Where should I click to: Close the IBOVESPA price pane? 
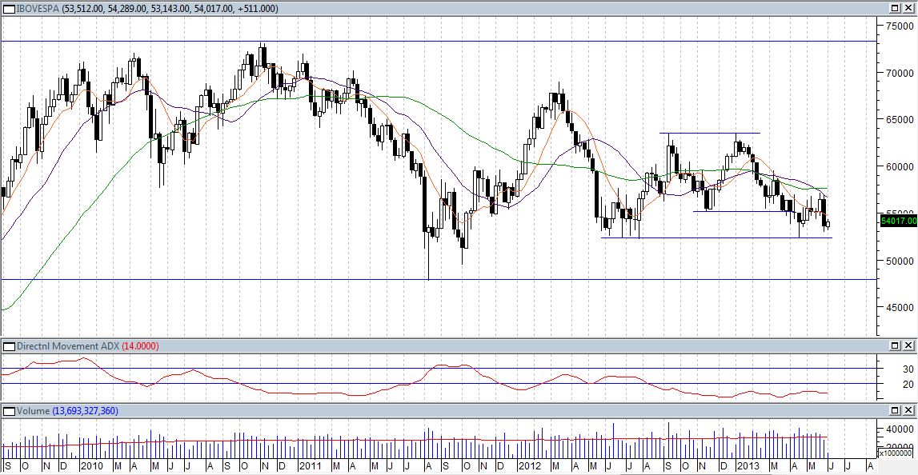pos(908,8)
